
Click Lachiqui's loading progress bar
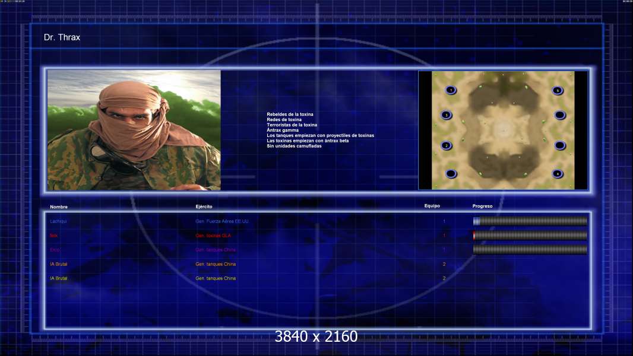pos(530,221)
